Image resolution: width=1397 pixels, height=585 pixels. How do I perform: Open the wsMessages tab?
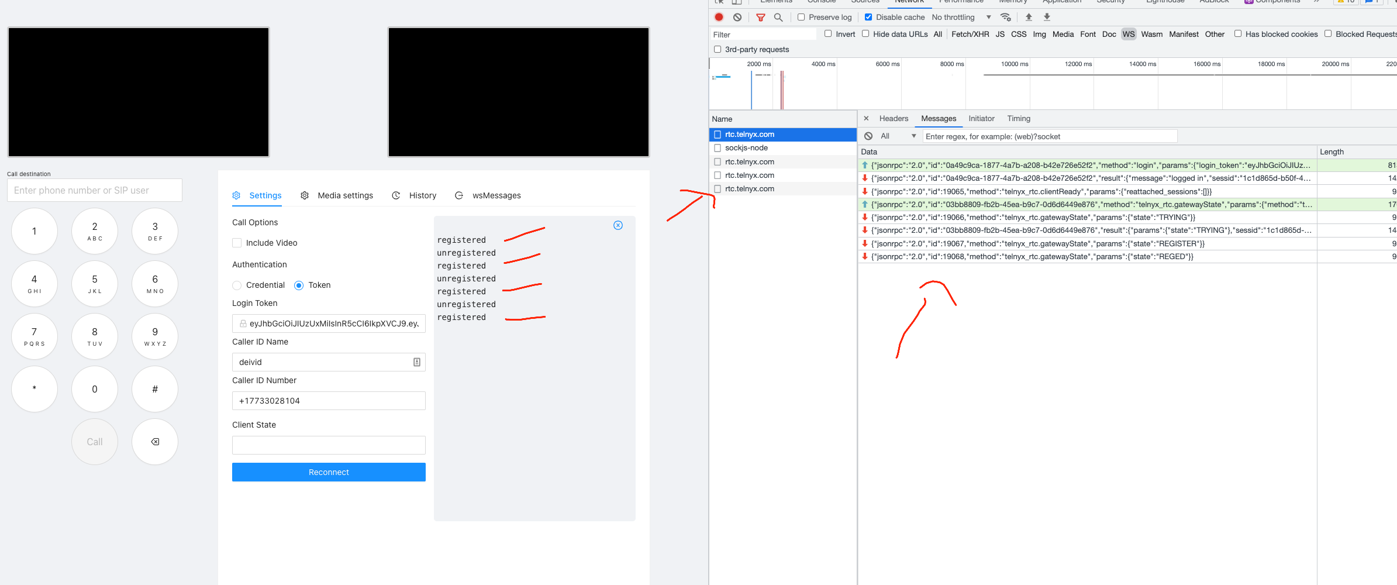(x=495, y=195)
